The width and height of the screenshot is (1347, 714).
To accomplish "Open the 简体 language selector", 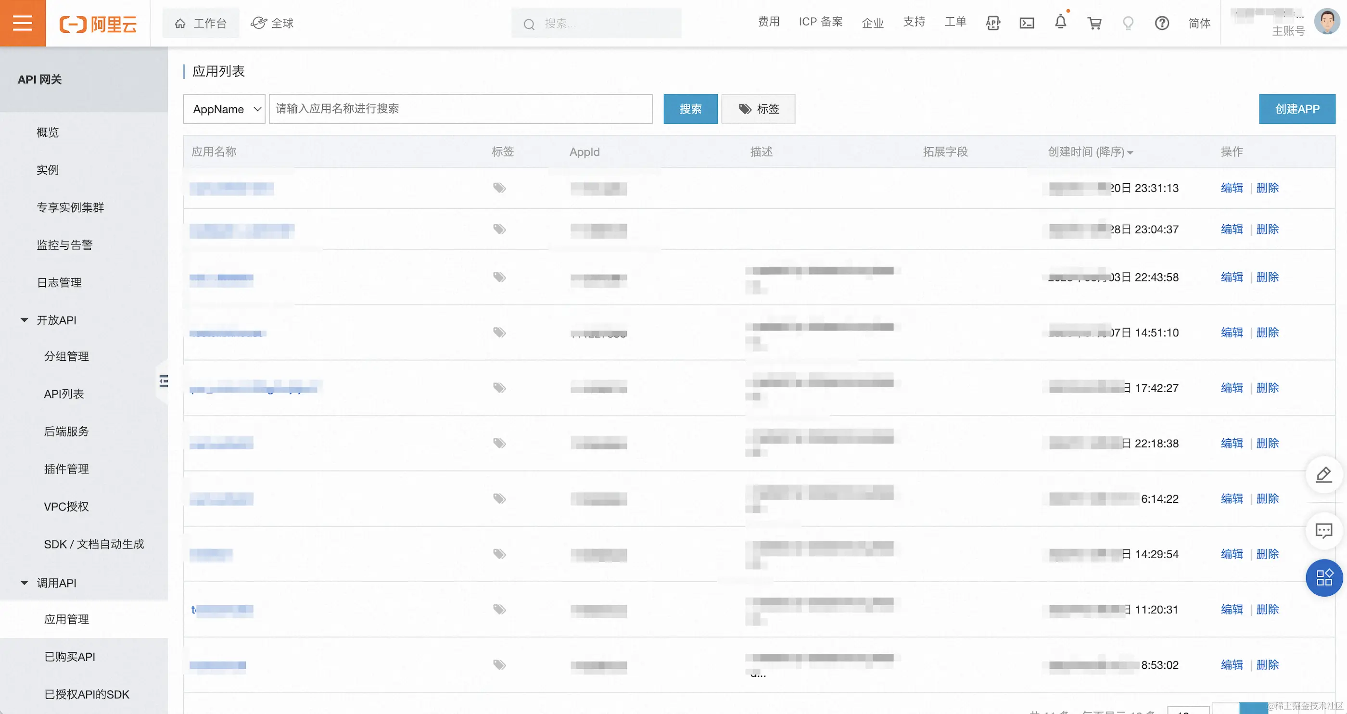I will pos(1199,23).
